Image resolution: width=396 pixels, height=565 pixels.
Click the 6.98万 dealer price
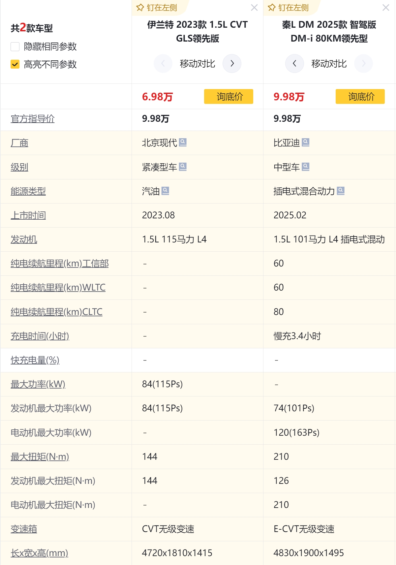coord(158,97)
